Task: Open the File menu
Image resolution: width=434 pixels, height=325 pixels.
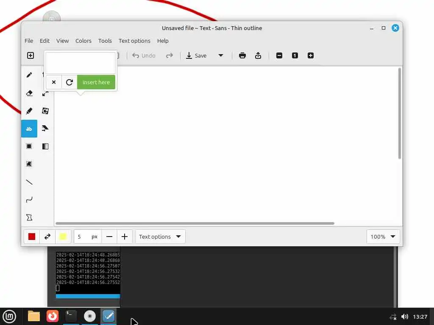Action: [x=29, y=41]
